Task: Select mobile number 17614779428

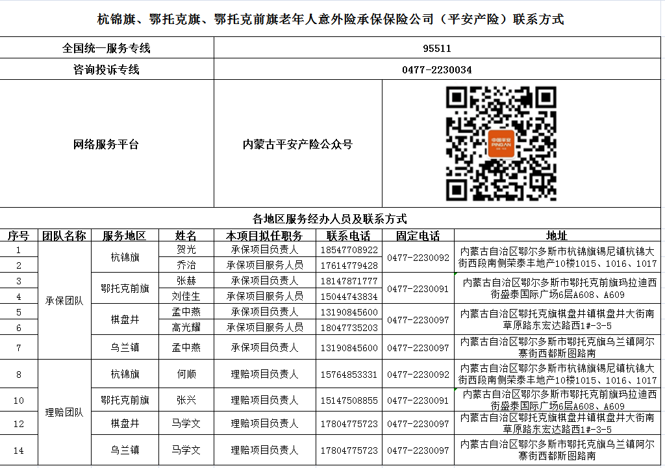Action: pyautogui.click(x=349, y=265)
